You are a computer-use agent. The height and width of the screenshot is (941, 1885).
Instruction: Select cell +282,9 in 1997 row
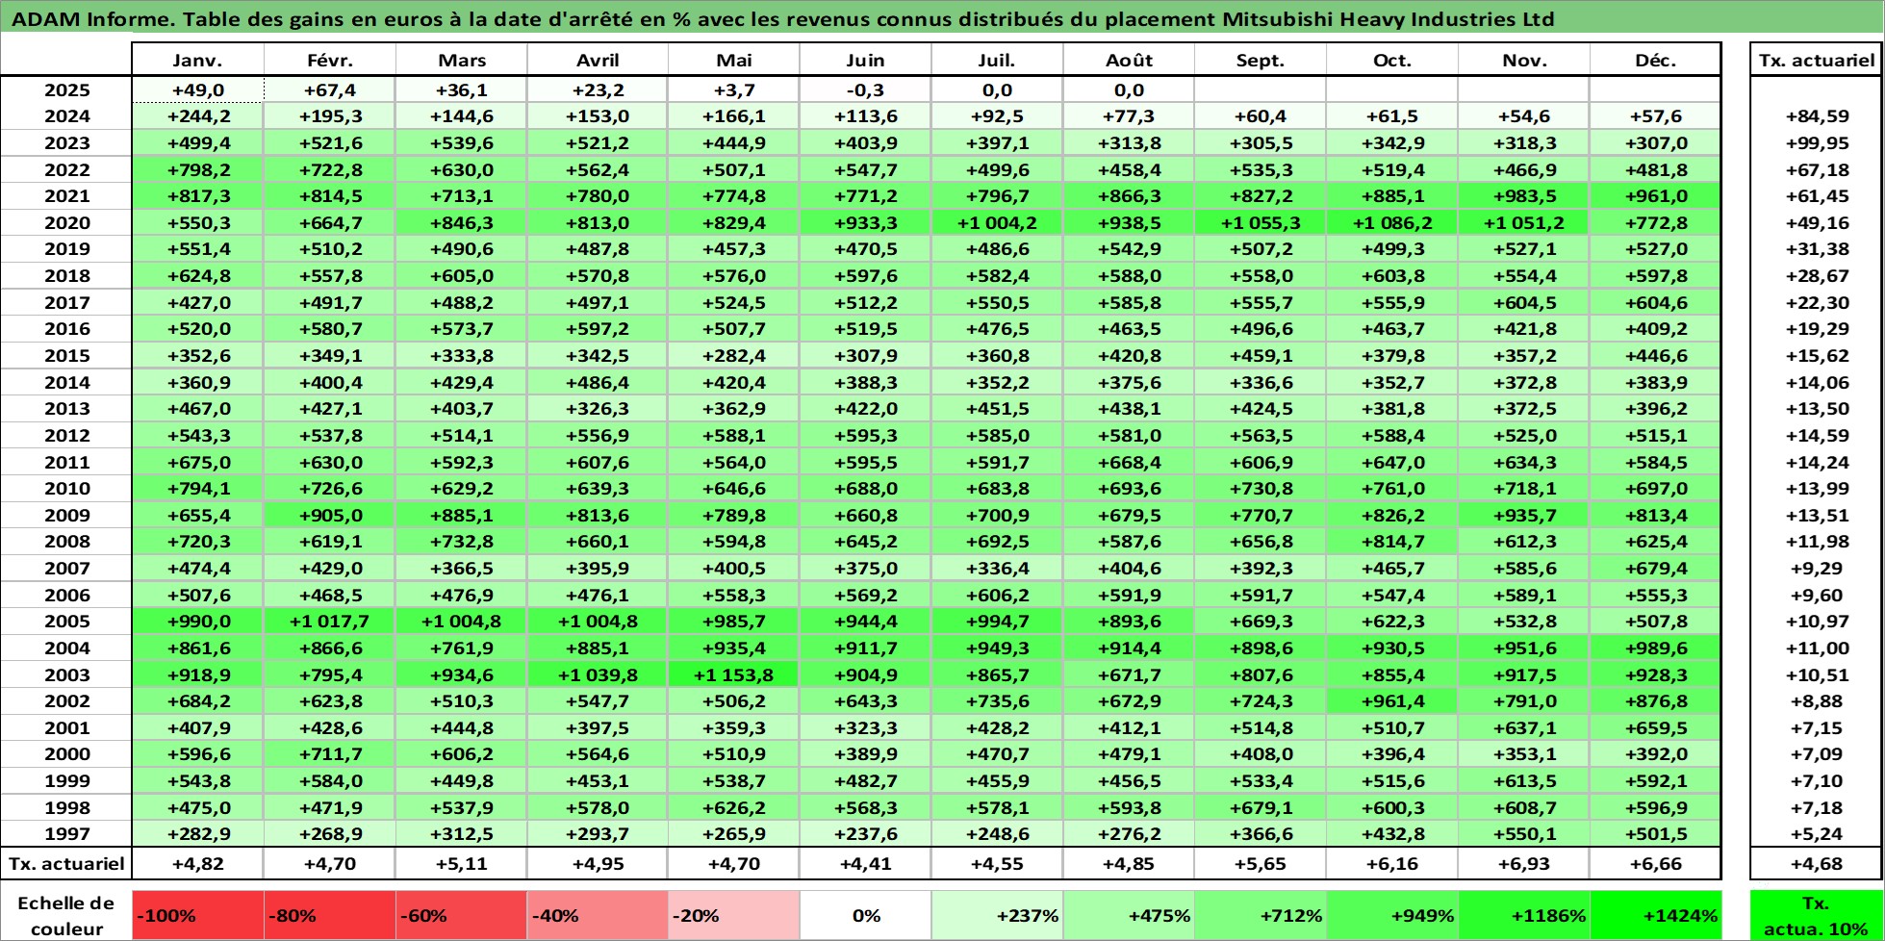point(197,834)
